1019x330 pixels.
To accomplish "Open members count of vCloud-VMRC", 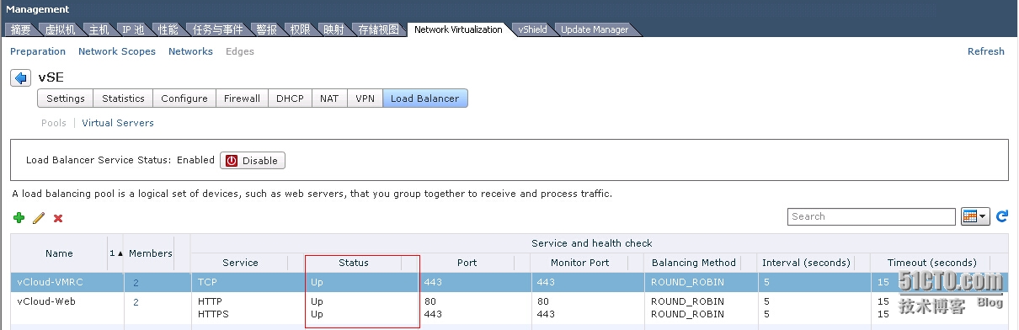I will 136,282.
